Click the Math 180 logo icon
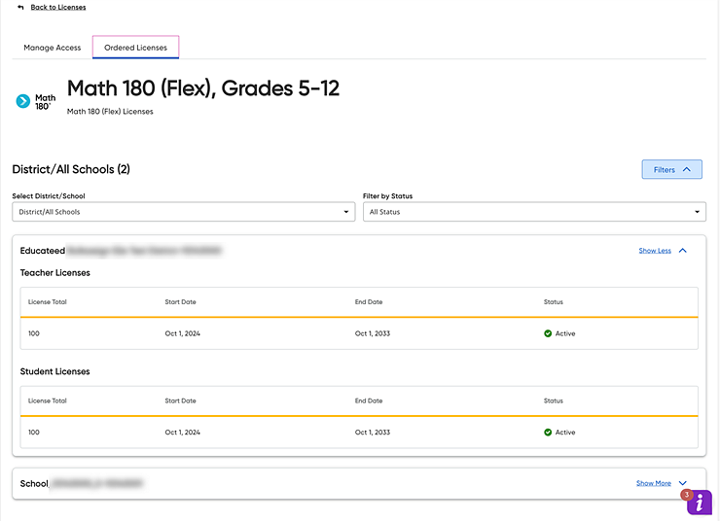720x521 pixels. tap(36, 101)
